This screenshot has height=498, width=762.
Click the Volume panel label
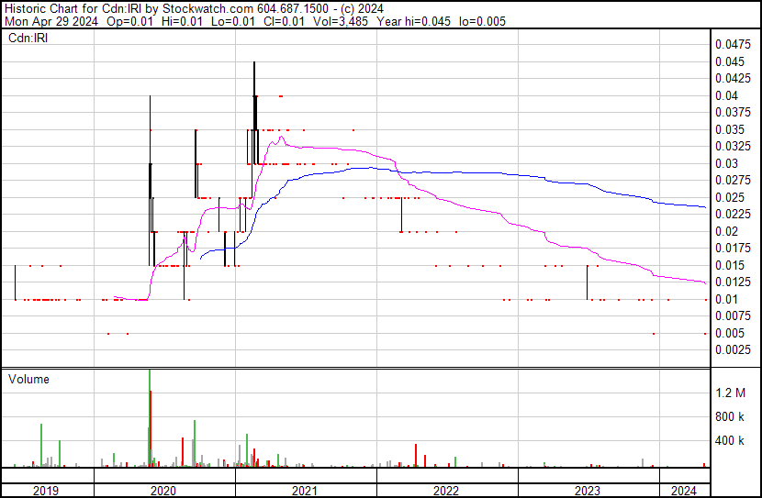[28, 379]
